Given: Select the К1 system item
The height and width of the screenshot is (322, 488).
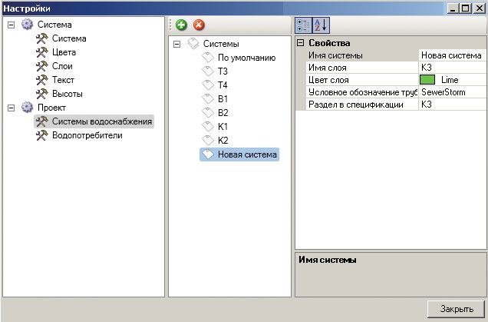Looking at the screenshot, I should [223, 127].
